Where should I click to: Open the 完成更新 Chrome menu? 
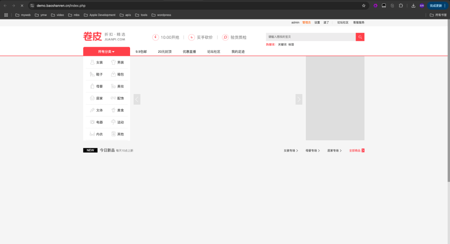tap(438, 5)
